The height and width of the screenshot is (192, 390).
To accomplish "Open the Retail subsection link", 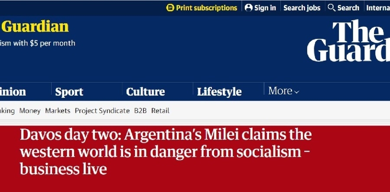I will point(160,111).
